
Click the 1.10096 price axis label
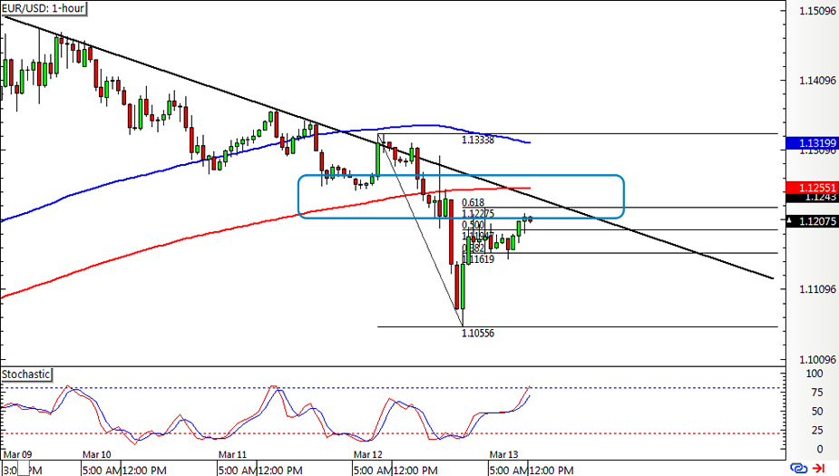[x=817, y=359]
